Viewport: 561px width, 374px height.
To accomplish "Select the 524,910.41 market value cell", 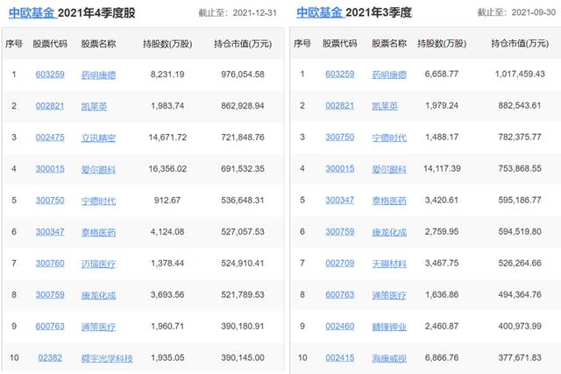I will (x=243, y=263).
